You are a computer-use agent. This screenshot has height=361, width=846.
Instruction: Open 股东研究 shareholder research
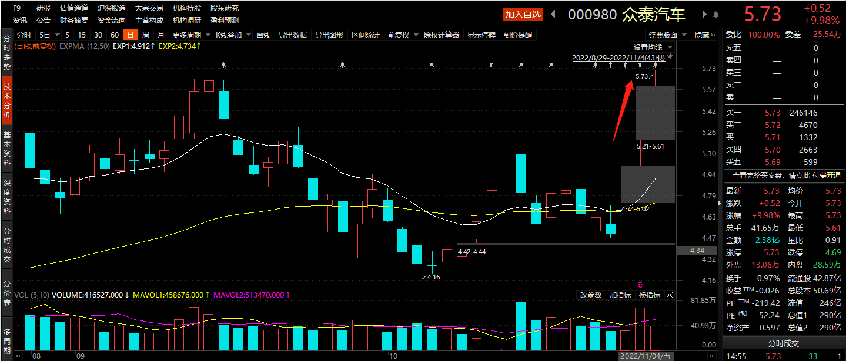point(225,8)
